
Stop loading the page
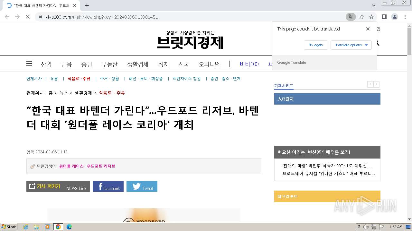click(28, 17)
